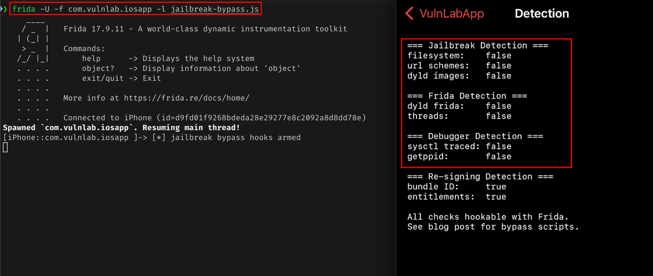Viewport: 653px width, 276px height.
Task: Select the 'frida' command word
Action: [x=24, y=9]
